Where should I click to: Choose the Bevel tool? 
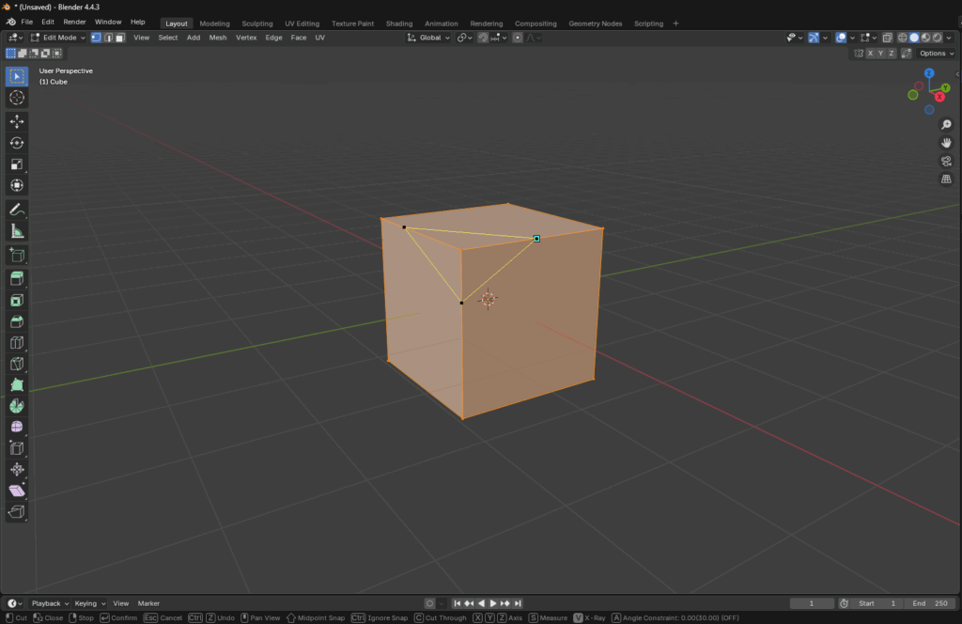click(x=17, y=321)
